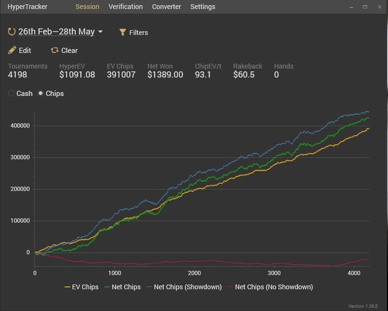This screenshot has width=388, height=311.
Task: Go to the Settings tab
Action: [202, 7]
